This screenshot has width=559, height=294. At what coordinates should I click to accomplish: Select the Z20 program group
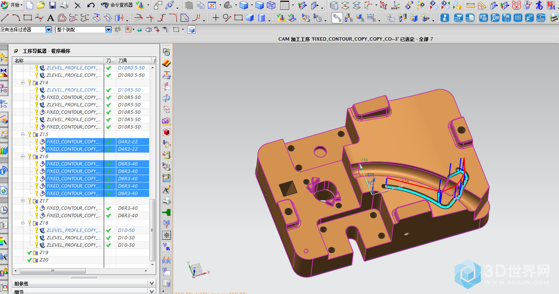click(44, 260)
